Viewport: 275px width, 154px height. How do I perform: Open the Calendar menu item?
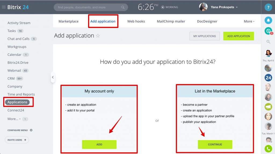(x=15, y=55)
